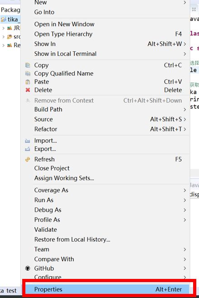Screen dimensions: 199x298
Task: Click the Export icon
Action: [28, 149]
